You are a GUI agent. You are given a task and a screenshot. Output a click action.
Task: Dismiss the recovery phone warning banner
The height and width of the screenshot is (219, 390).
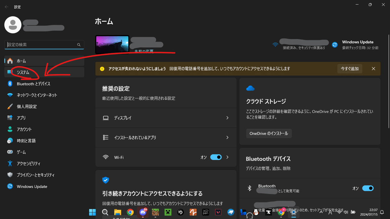tap(373, 68)
